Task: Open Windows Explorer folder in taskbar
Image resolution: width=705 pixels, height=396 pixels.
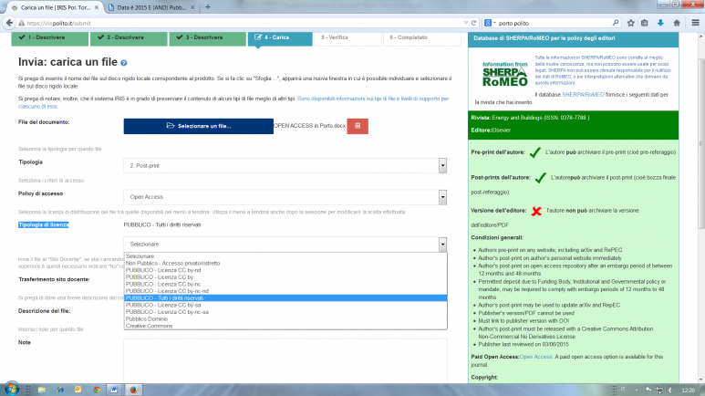Action: point(42,390)
